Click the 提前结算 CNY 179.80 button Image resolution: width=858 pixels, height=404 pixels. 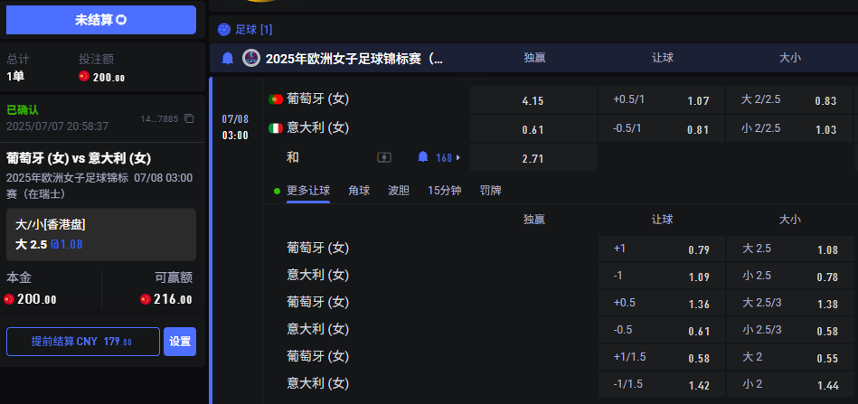click(82, 342)
